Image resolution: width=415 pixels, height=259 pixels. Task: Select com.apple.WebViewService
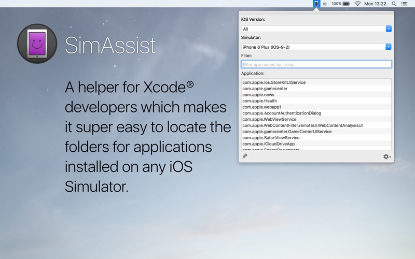(x=316, y=119)
